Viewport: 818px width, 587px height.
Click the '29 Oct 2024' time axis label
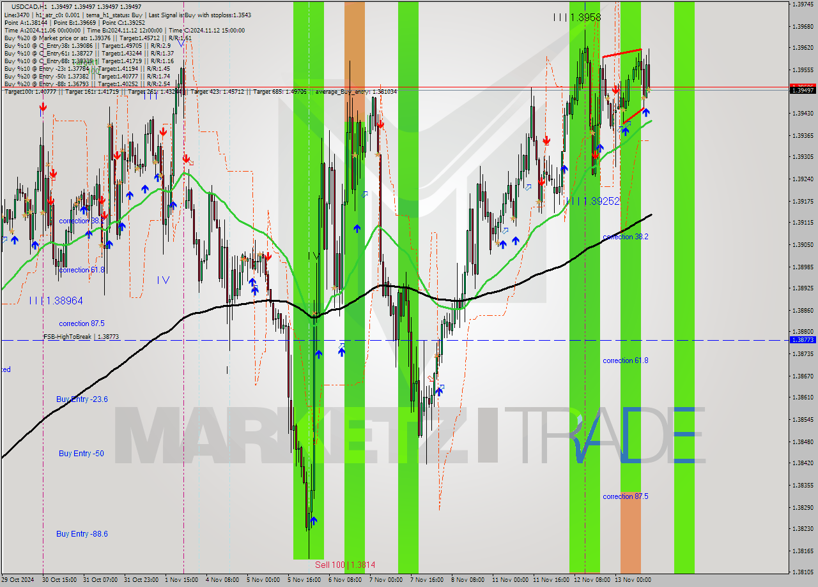coord(19,580)
